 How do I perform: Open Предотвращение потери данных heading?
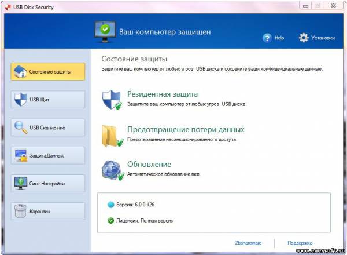pos(186,129)
